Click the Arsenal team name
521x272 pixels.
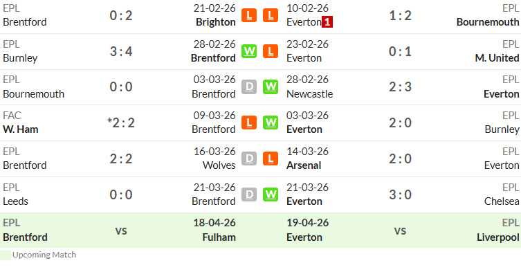point(304,165)
